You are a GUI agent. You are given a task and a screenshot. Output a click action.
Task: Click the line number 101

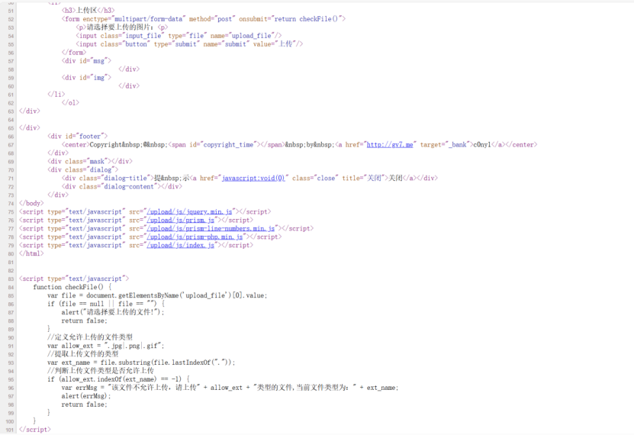pos(10,430)
